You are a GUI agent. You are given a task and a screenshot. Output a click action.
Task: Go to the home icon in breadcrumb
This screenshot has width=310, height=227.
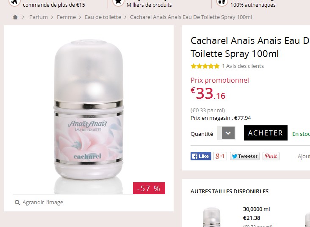point(15,17)
